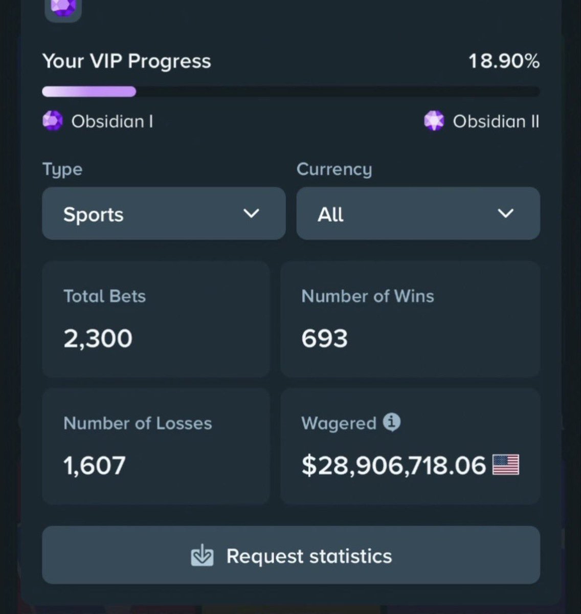Click the Obsidian II level label

[496, 121]
